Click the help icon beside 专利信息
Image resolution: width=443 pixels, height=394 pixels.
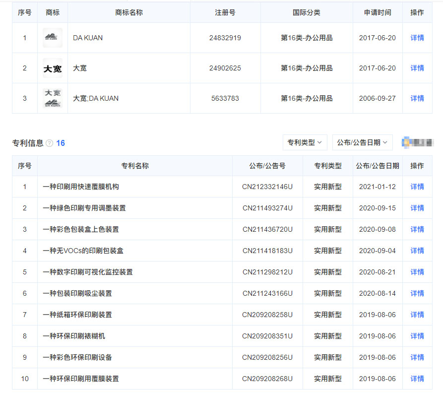tap(50, 143)
